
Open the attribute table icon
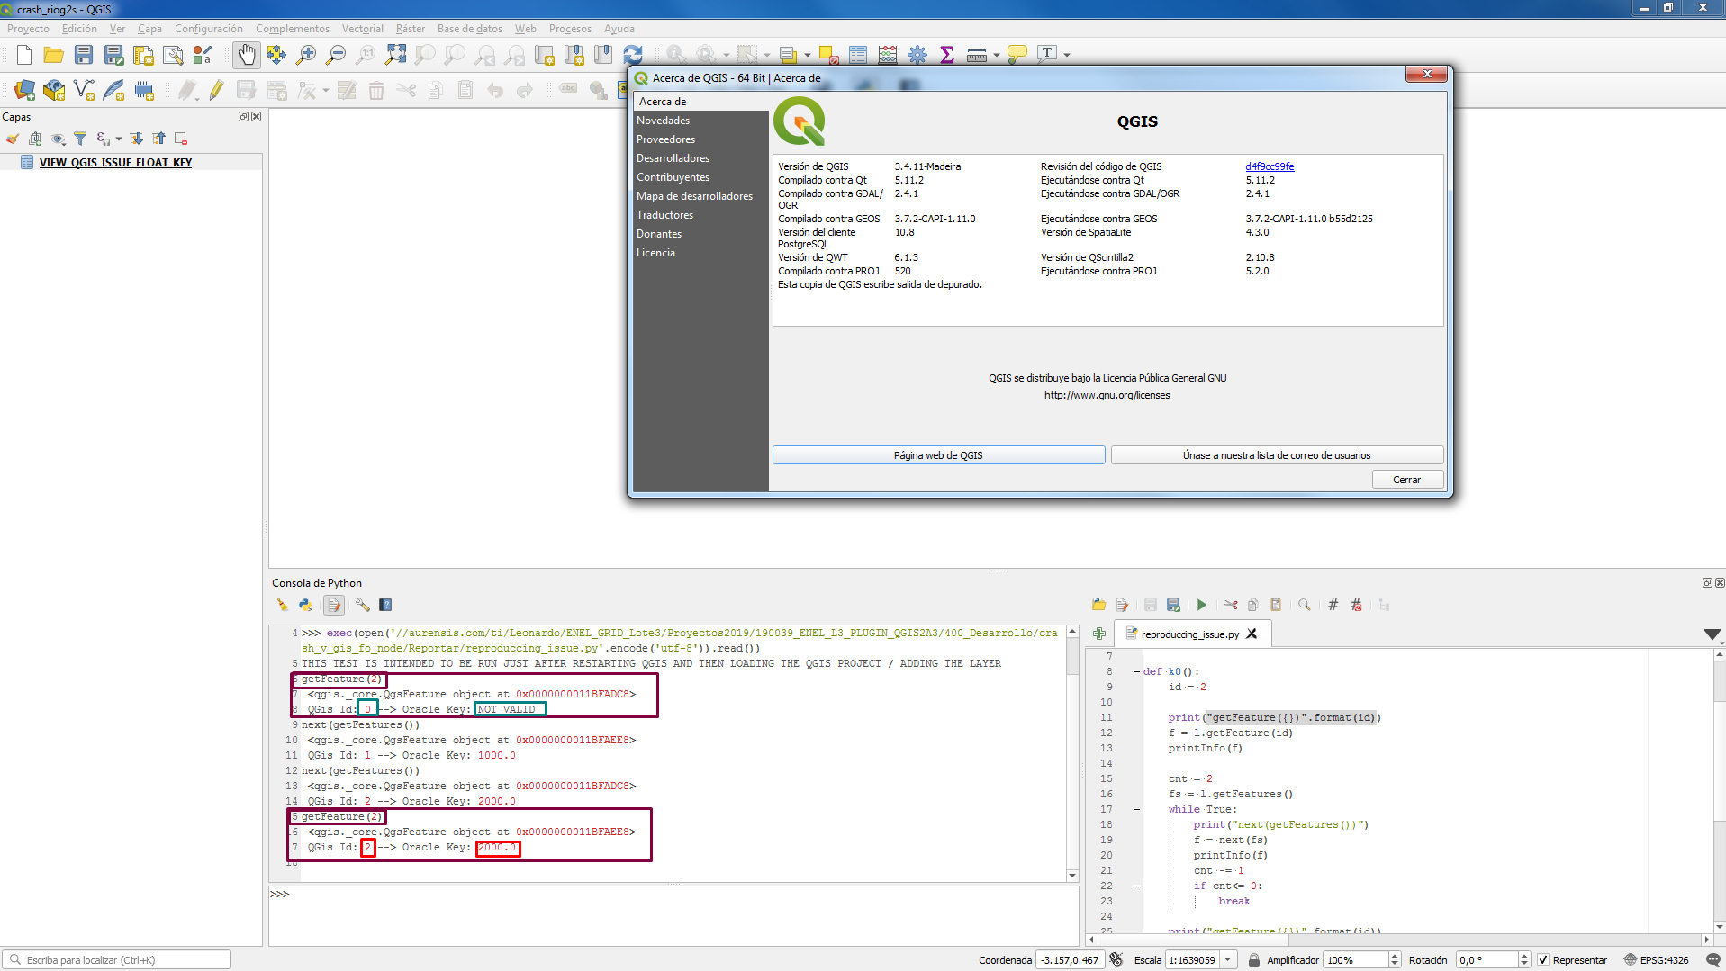(857, 55)
